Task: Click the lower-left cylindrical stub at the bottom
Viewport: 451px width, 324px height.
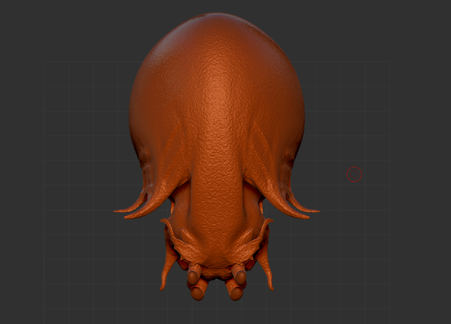Action: point(197,294)
